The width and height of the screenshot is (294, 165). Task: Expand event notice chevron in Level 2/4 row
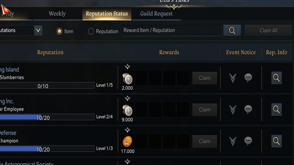233,110
